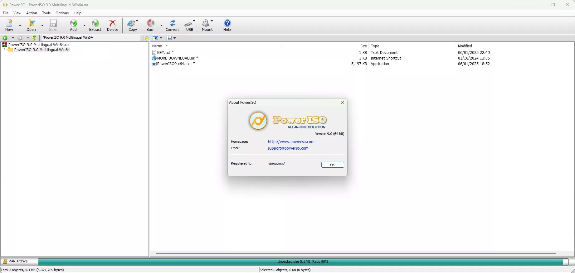Select the PowerISO 9.0 Multilingual Win64 folder
Image resolution: width=575 pixels, height=273 pixels.
(x=42, y=50)
